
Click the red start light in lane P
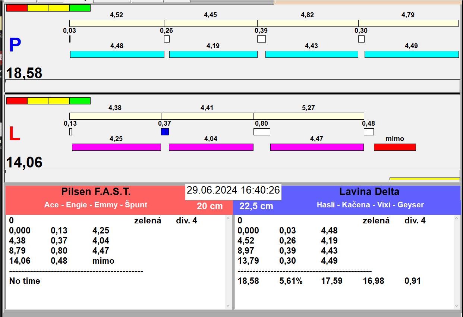point(17,8)
